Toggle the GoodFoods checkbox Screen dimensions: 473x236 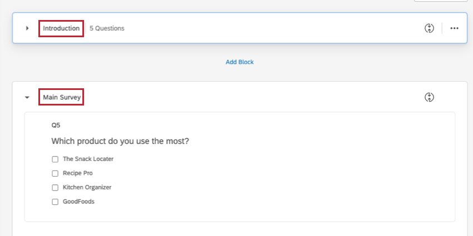pyautogui.click(x=55, y=202)
